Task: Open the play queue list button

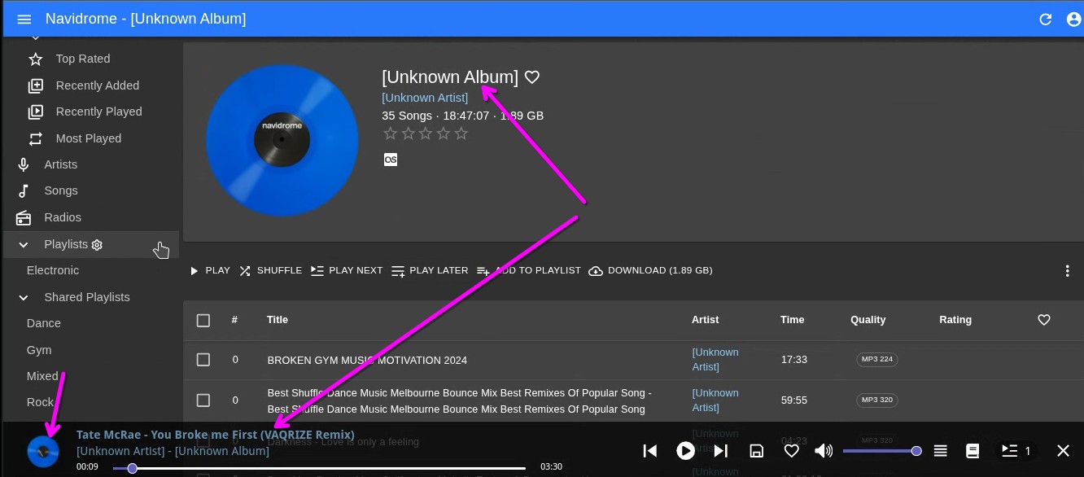Action: pos(941,450)
